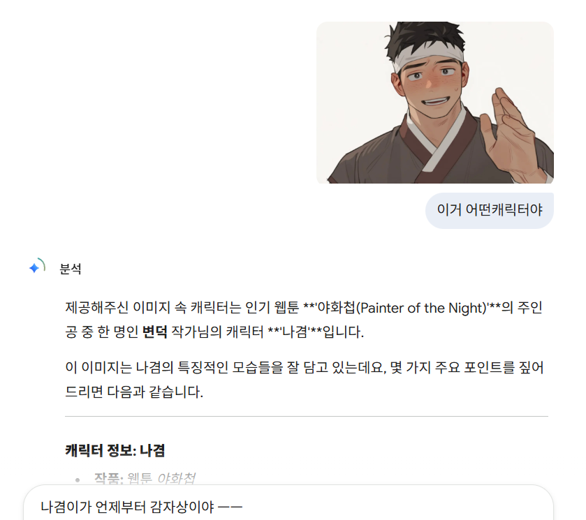Click the bold word 변덕
This screenshot has width=586, height=520.
(x=155, y=332)
